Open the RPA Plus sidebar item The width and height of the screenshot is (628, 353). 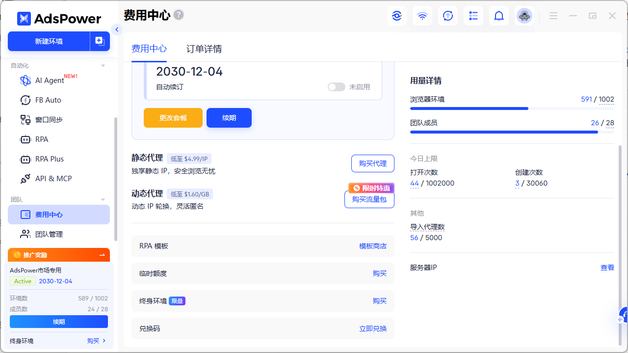59,159
